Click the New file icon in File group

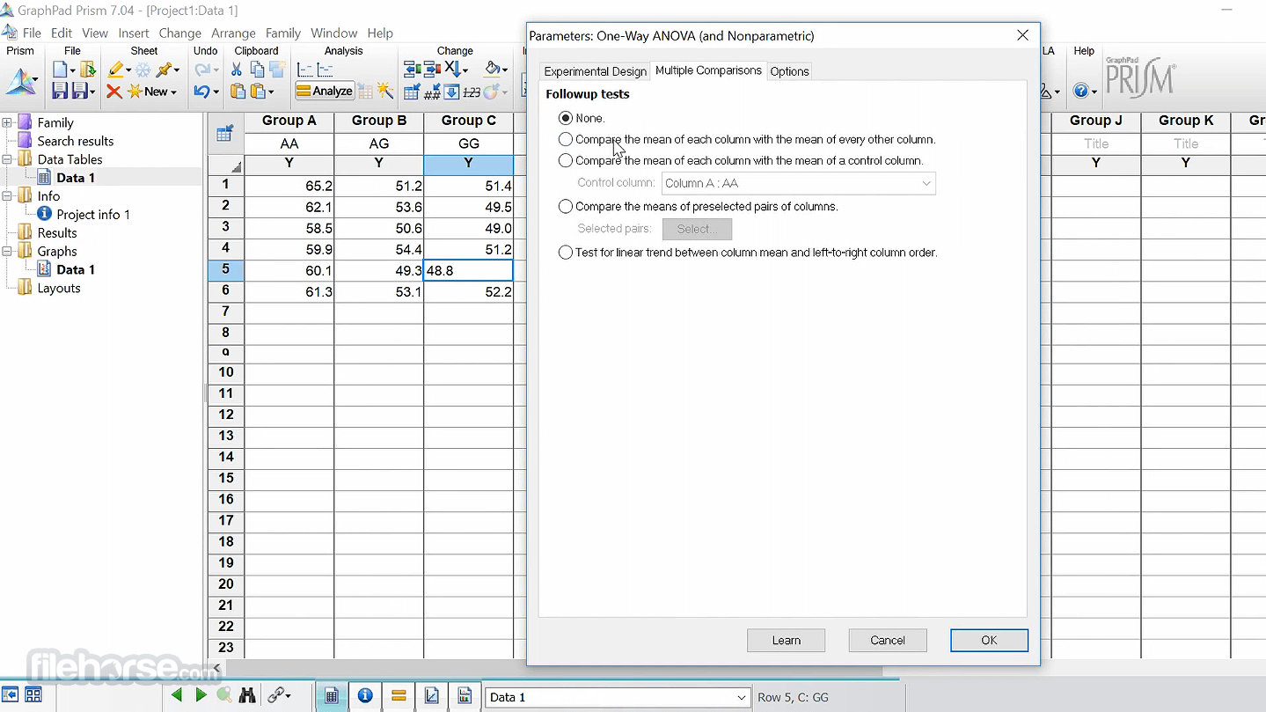[60, 70]
